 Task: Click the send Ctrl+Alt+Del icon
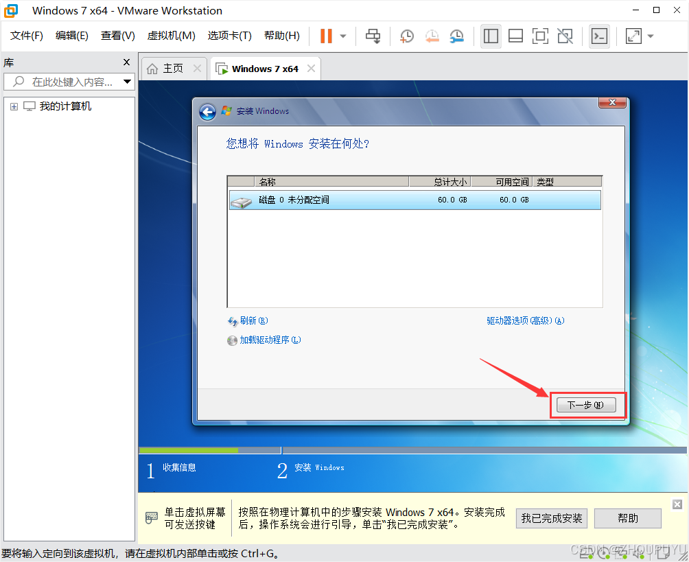pos(373,36)
